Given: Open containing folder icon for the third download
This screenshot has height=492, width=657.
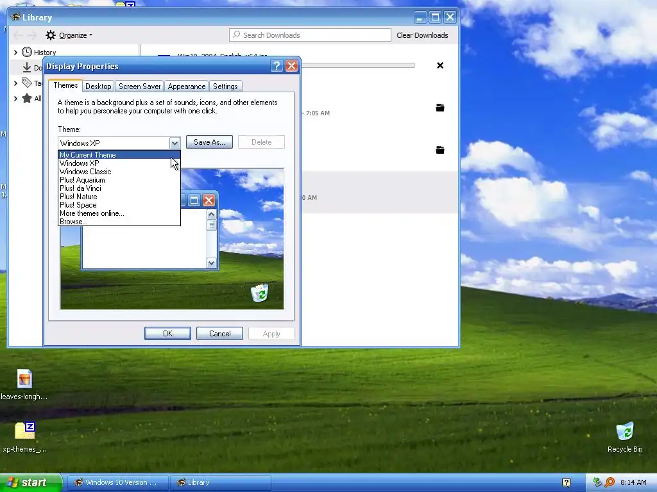Looking at the screenshot, I should pyautogui.click(x=440, y=150).
